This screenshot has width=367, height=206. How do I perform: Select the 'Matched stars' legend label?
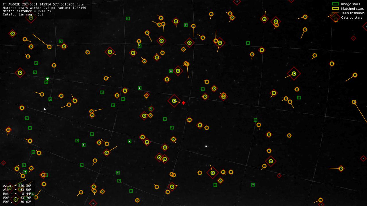[x=352, y=9]
